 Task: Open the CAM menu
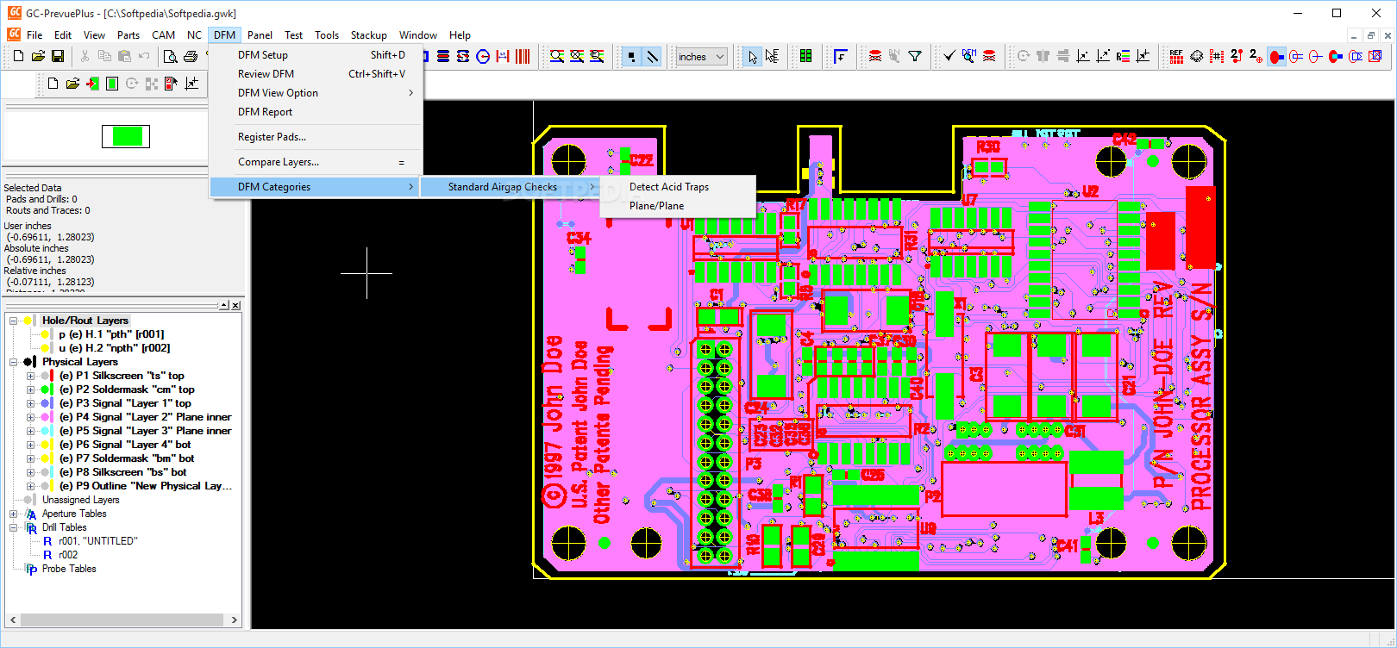(163, 35)
